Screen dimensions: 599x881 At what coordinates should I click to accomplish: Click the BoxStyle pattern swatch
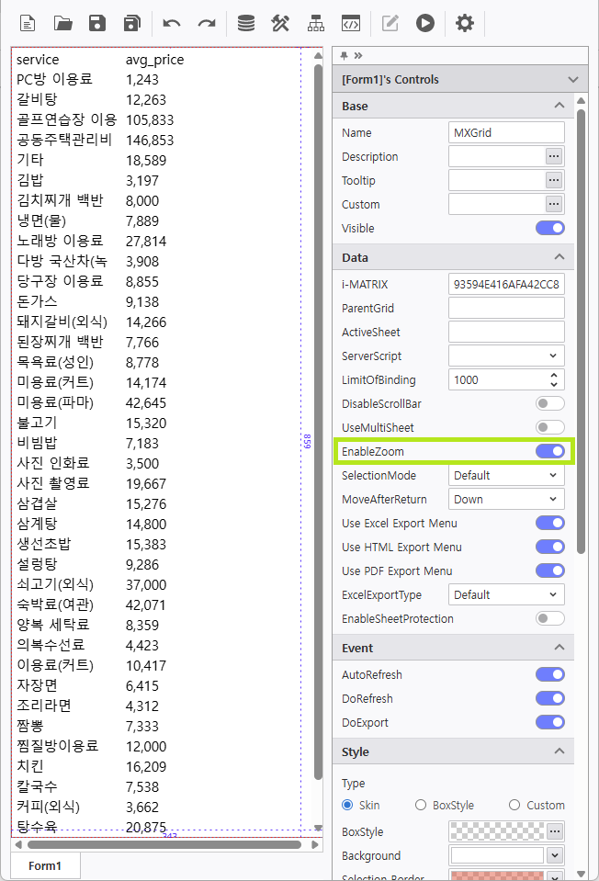(x=496, y=830)
